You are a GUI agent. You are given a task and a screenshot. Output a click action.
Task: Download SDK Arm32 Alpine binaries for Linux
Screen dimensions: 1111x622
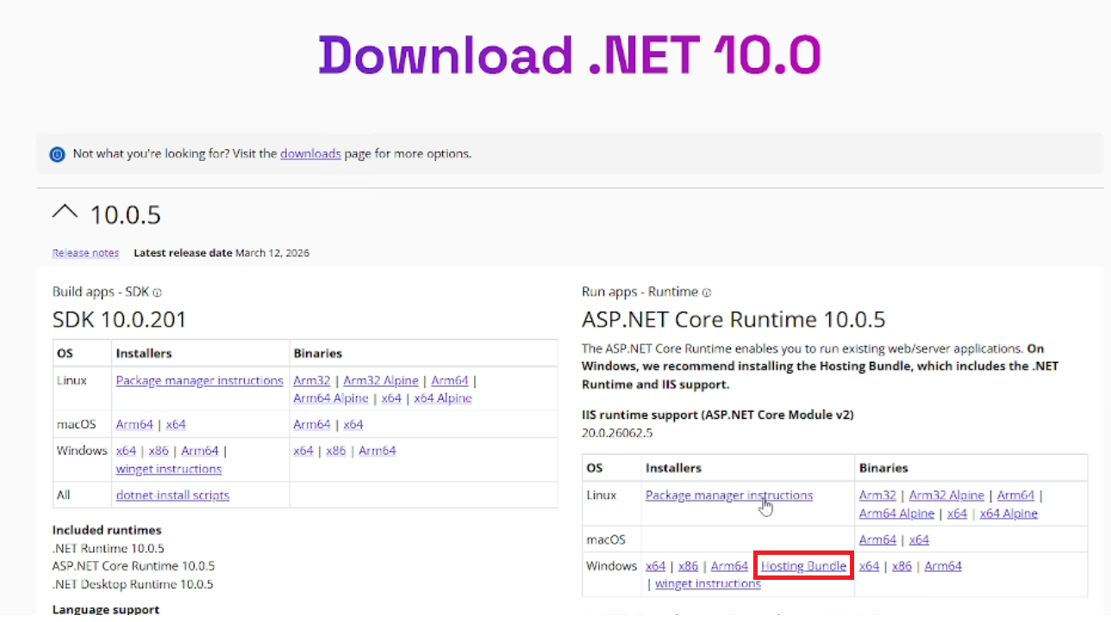379,380
